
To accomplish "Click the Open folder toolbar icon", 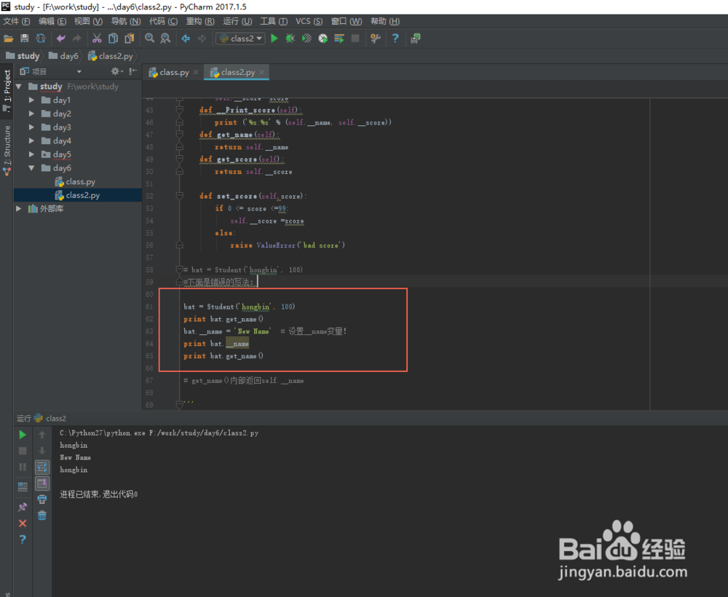I will click(8, 39).
